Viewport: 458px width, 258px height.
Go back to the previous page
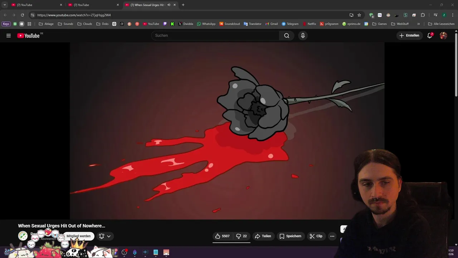(x=5, y=15)
